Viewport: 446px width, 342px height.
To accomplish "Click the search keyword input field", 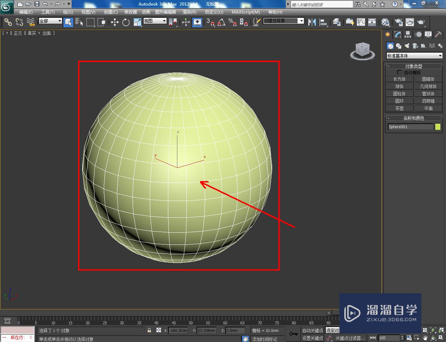I will [x=322, y=5].
